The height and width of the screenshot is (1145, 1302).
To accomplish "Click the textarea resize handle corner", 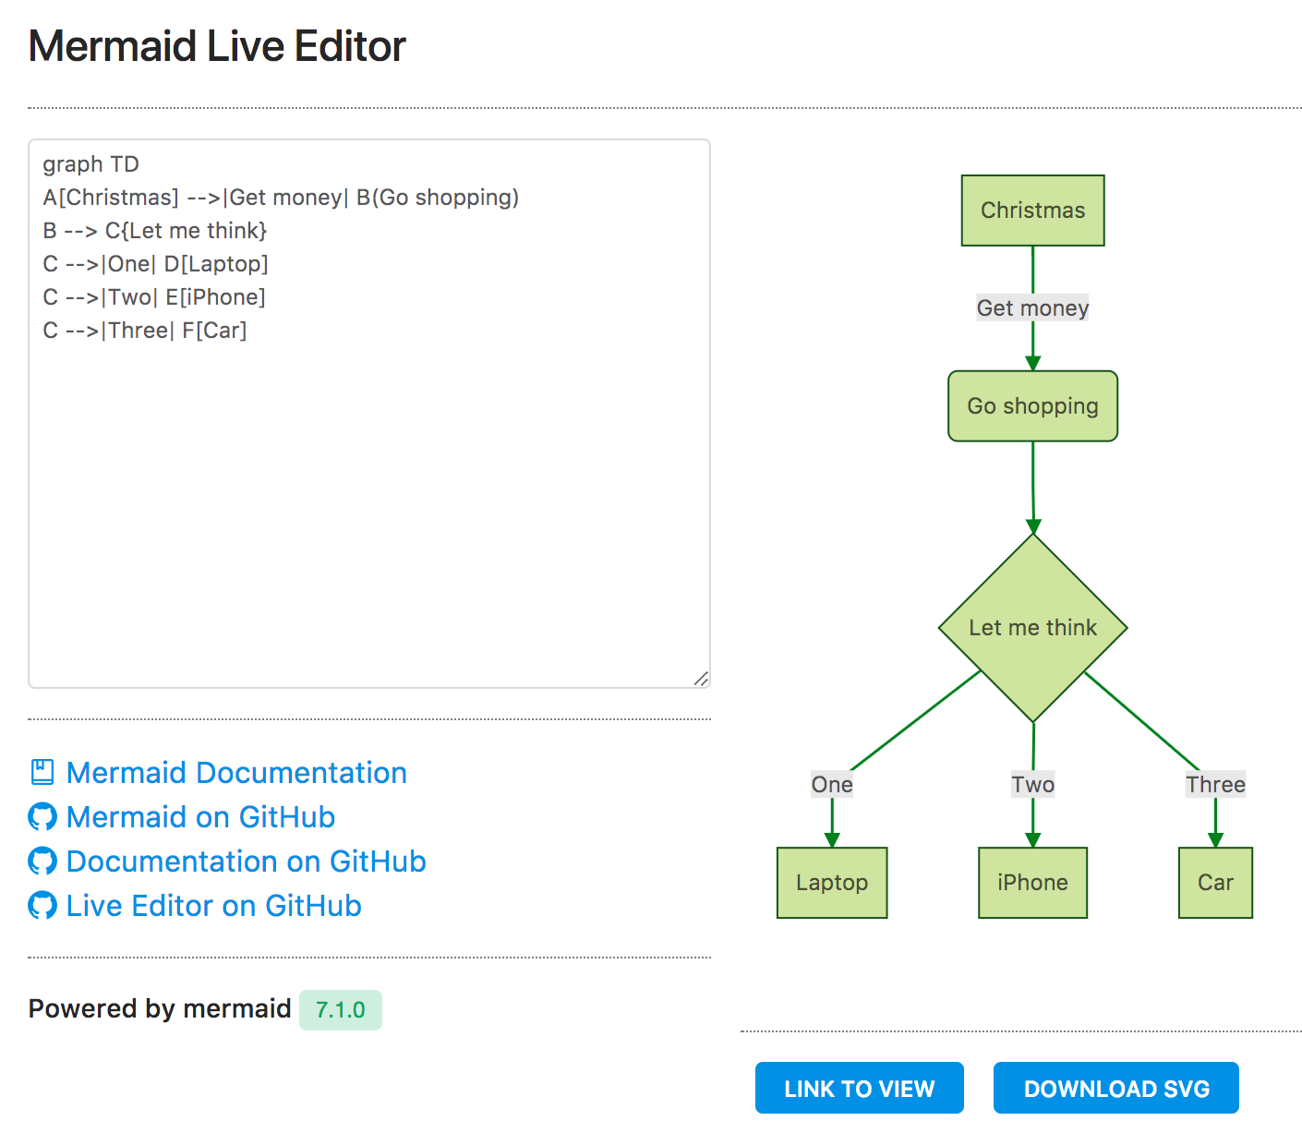I will coord(702,679).
